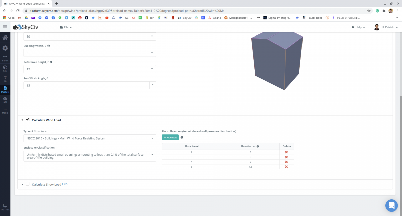Open the Beam tool in sidebar
The image size is (402, 216).
pos(5,58)
